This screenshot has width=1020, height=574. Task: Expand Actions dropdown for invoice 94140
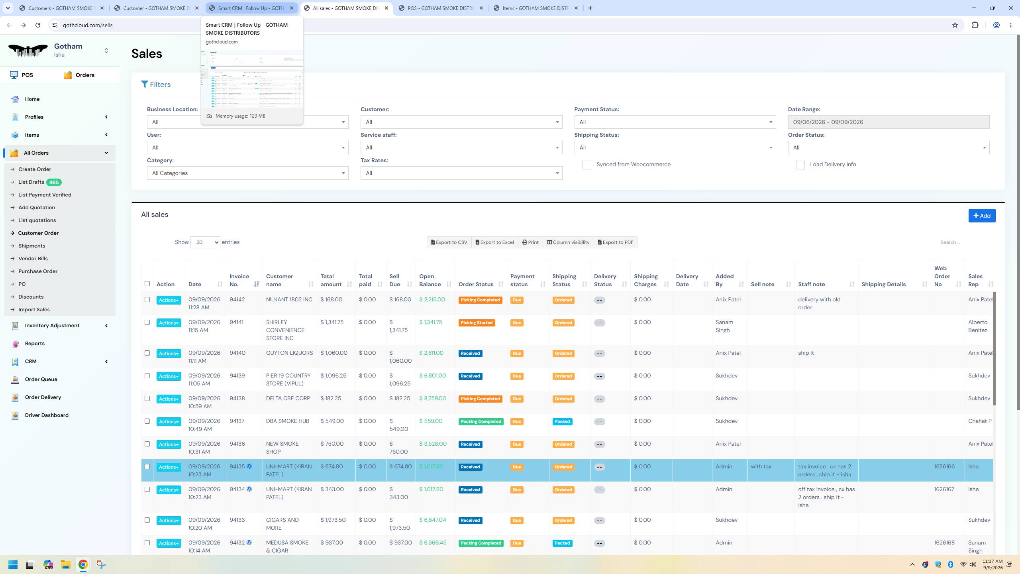[x=169, y=354]
